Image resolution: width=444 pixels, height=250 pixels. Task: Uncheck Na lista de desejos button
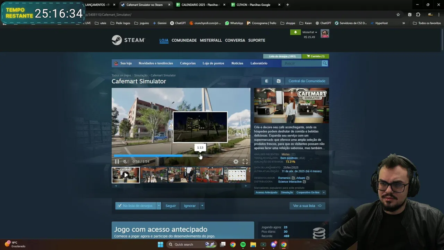[136, 206]
